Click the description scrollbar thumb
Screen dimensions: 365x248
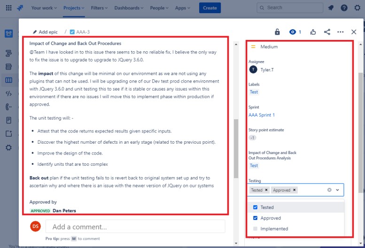click(236, 149)
